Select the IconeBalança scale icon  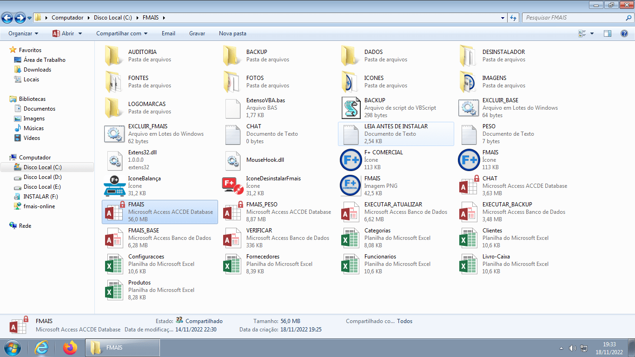tap(114, 186)
